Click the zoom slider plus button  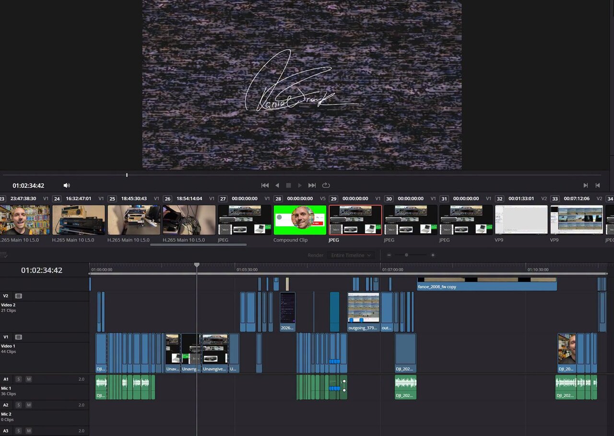[433, 255]
